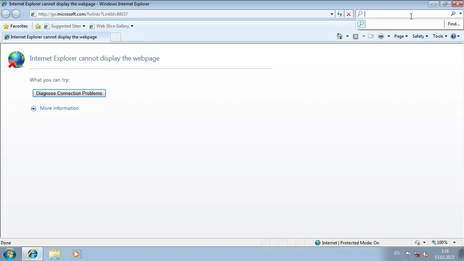Click the More information link

coord(59,108)
